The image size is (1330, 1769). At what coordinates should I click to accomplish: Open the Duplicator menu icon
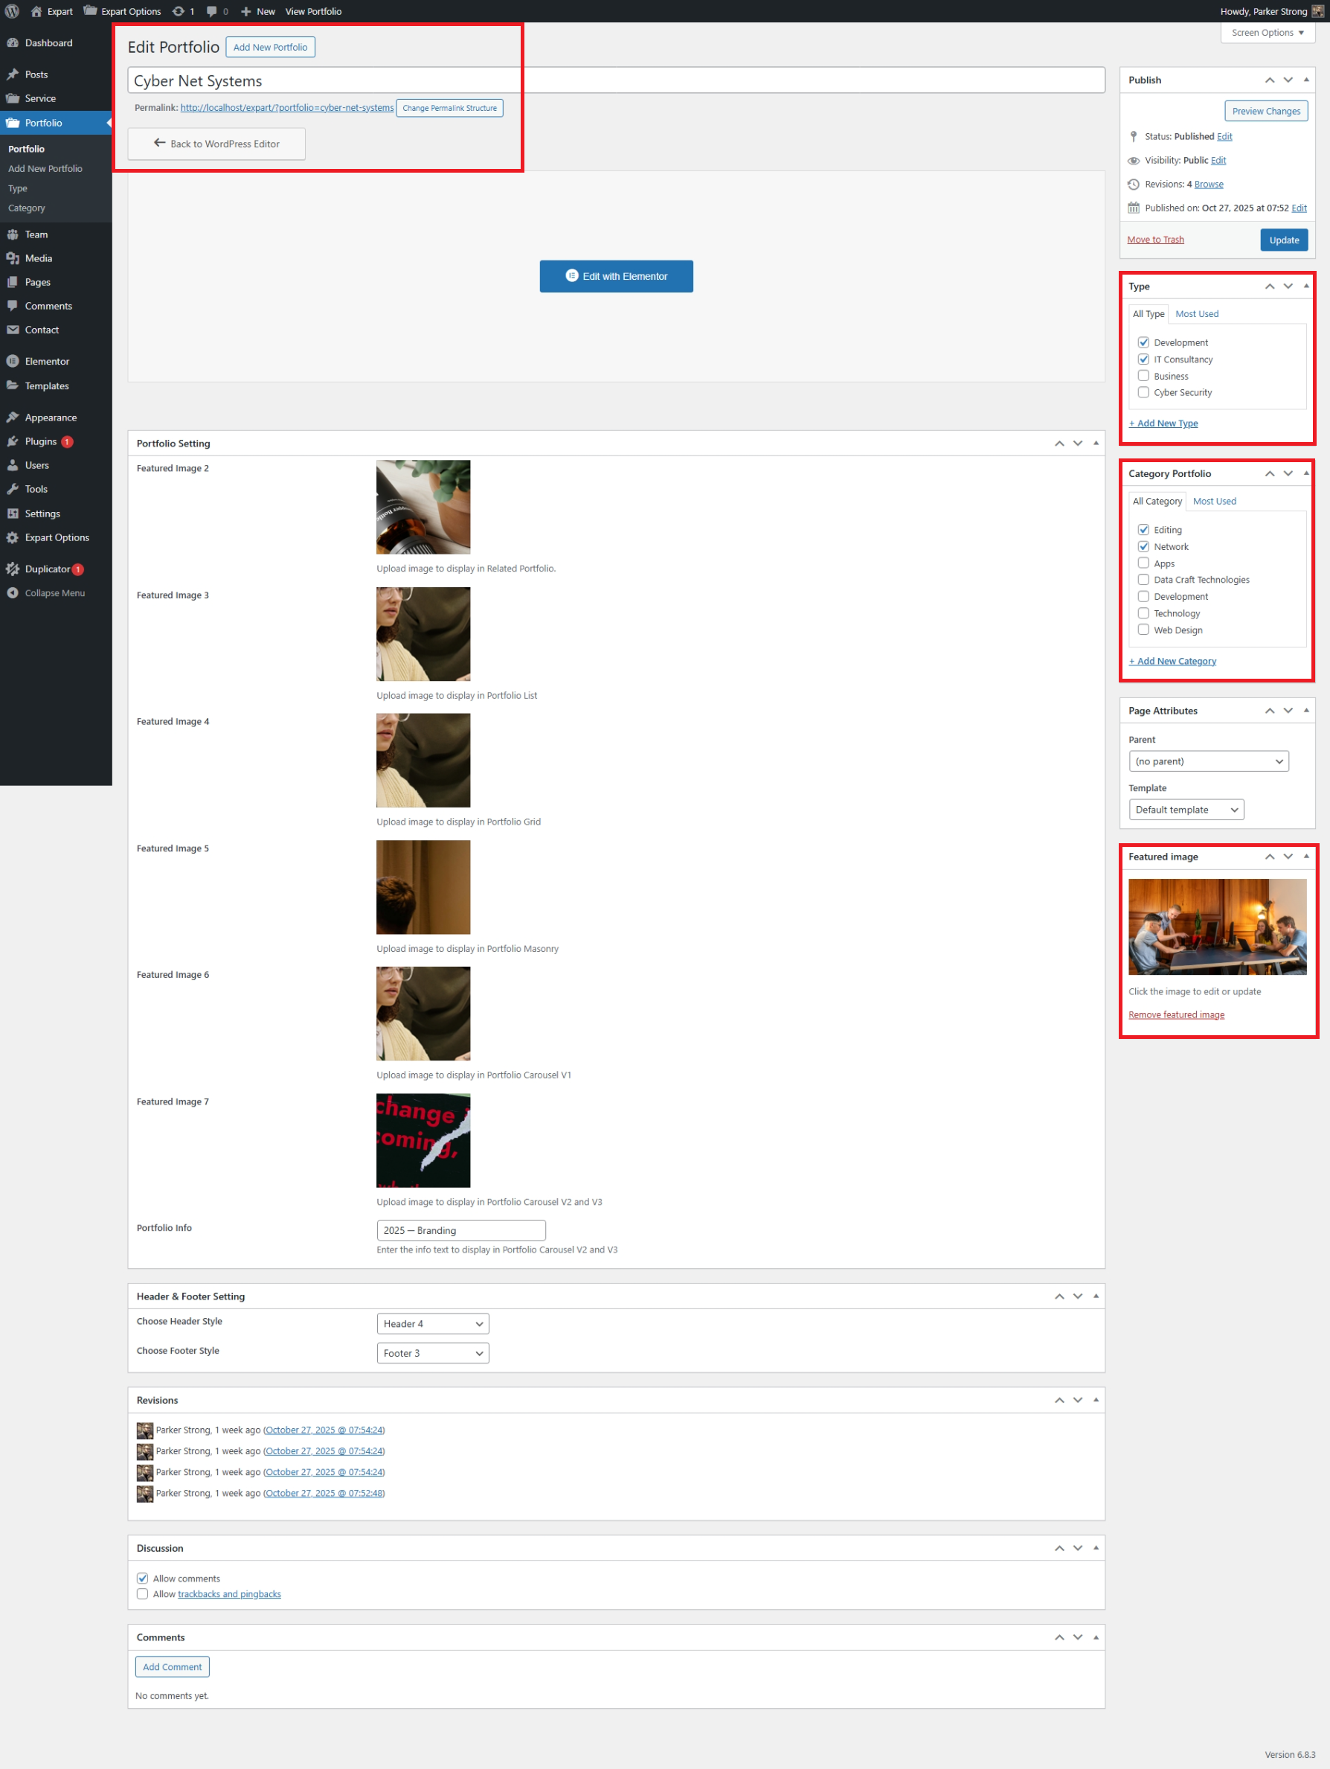13,569
